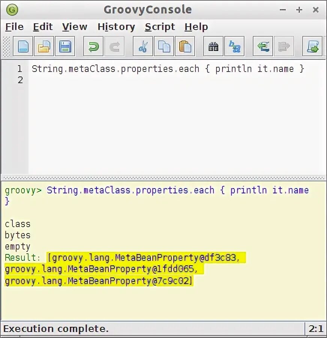Minimize the GroovyConsole window
This screenshot has height=338, width=327.
283,10
